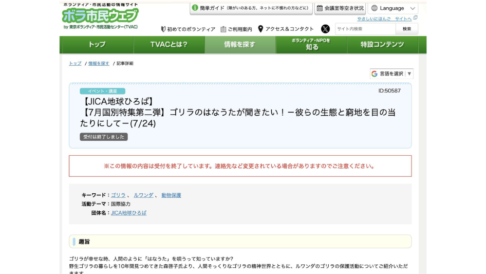Click the Google logo in the translate widget
The width and height of the screenshot is (486, 274).
tap(375, 74)
